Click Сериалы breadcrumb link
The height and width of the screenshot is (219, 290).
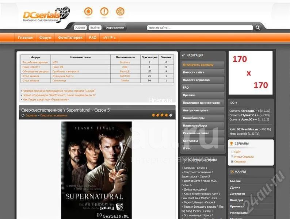(31, 115)
